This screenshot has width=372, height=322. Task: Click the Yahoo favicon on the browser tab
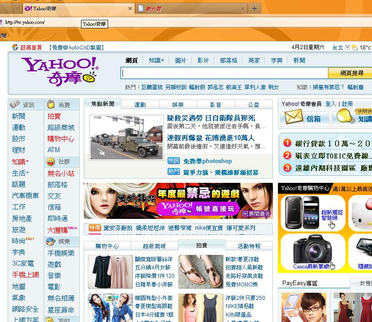point(28,9)
